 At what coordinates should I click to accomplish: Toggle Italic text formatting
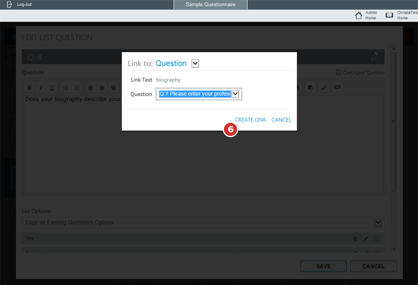(40, 88)
